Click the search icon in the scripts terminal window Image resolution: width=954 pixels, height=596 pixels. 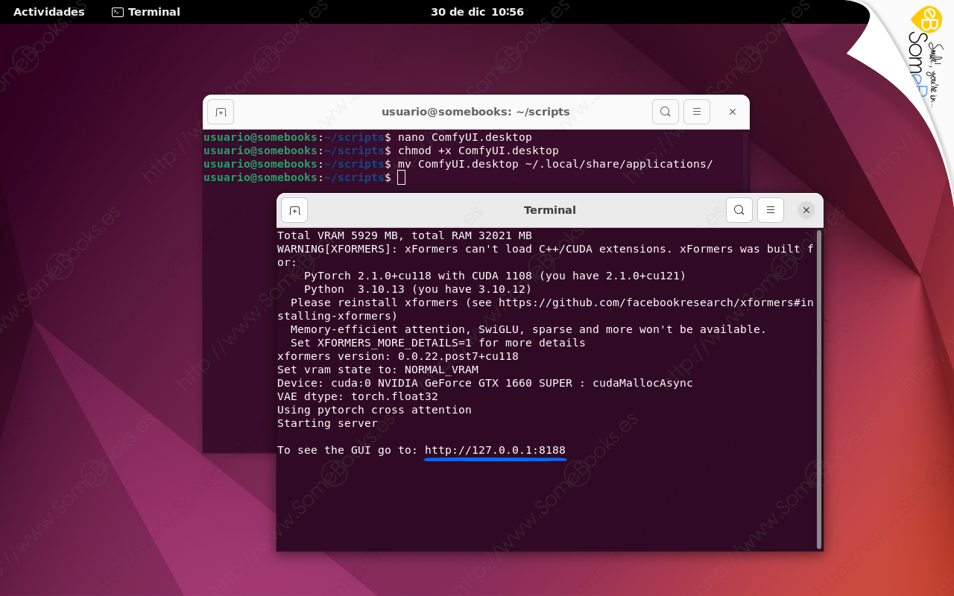664,111
